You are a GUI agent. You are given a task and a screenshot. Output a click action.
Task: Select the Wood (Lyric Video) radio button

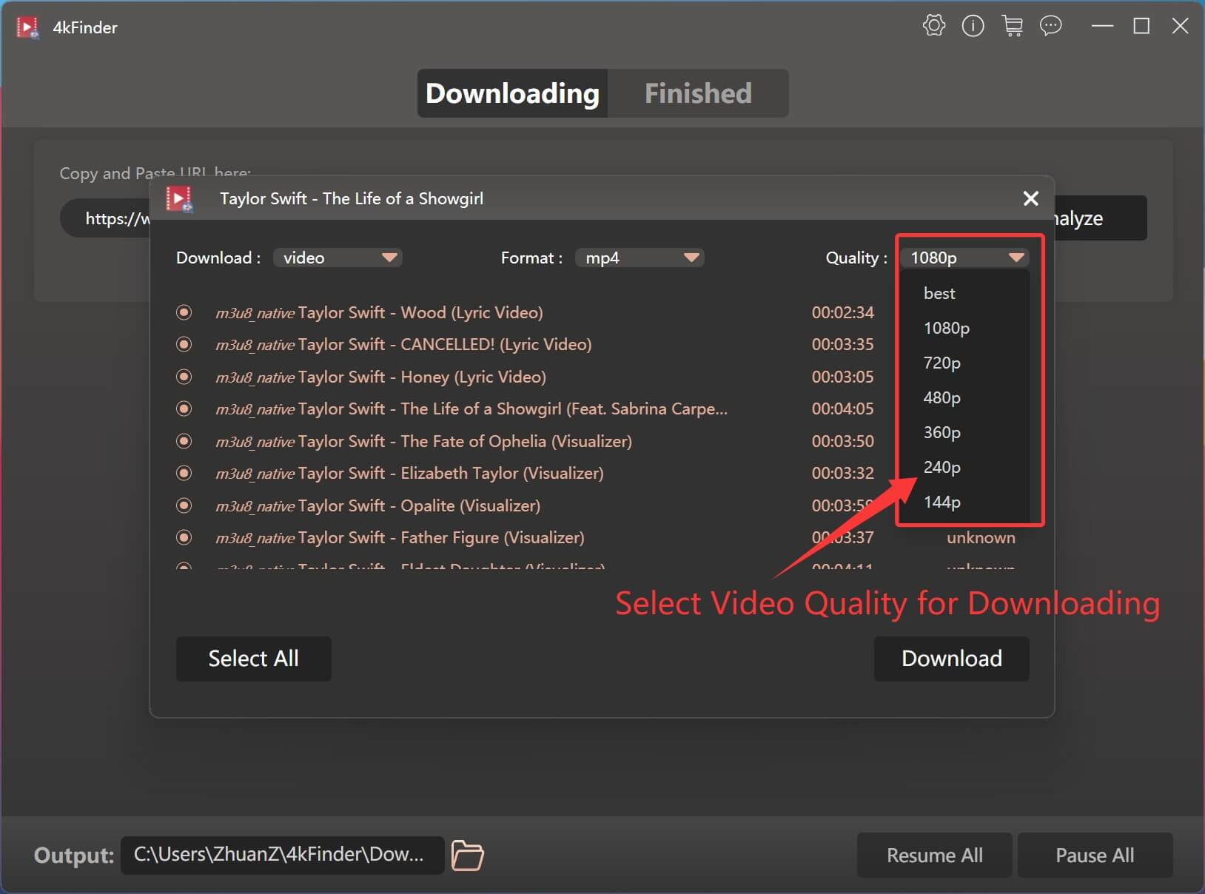click(x=184, y=312)
